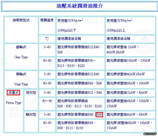Click 國光牌特級循環機油R32.R46 cell in Vane row
Image resolution: width=158 pixels, height=136 pixels.
tap(80, 75)
